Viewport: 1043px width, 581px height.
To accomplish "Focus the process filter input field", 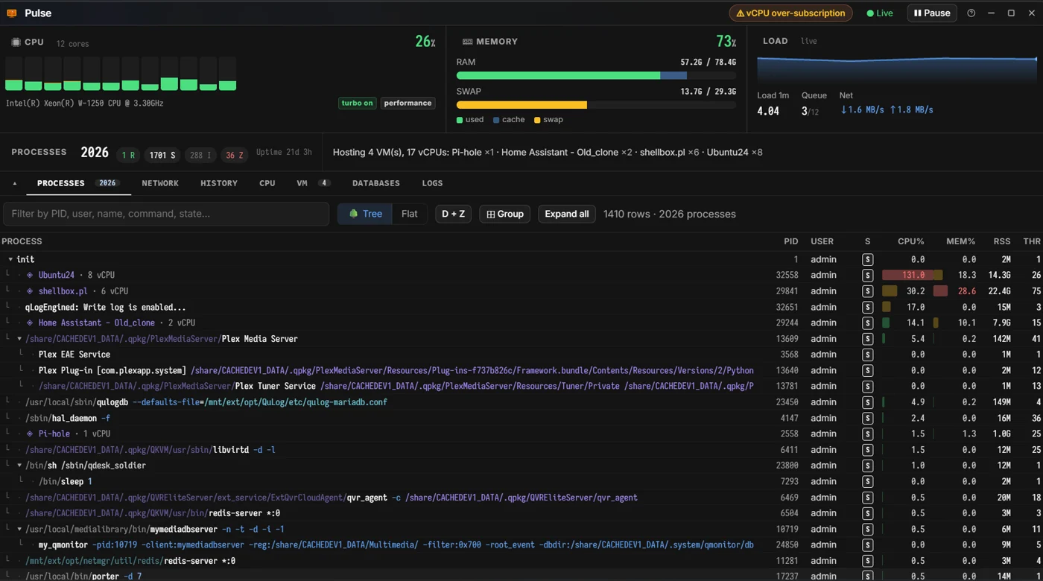I will click(166, 214).
